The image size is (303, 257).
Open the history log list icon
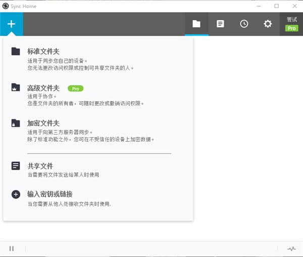tap(220, 24)
